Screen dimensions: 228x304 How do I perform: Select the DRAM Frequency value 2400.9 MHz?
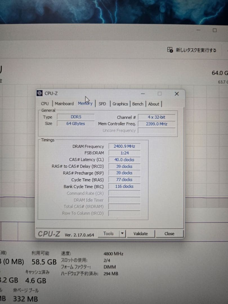click(124, 146)
